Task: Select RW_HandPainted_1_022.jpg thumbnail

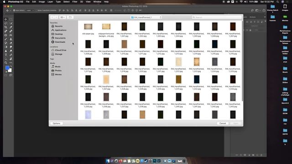Action: point(178,62)
